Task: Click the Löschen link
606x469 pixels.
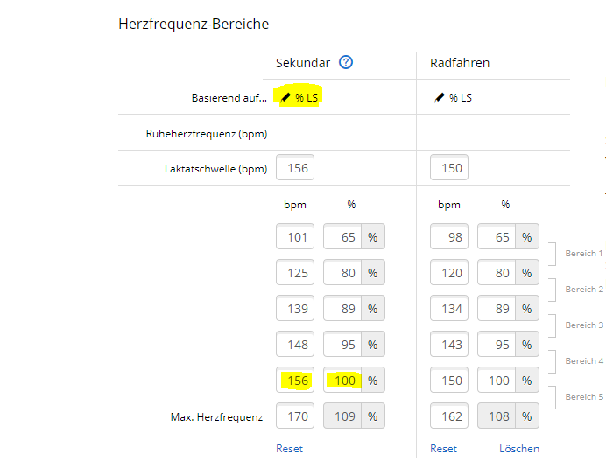Action: [x=519, y=449]
